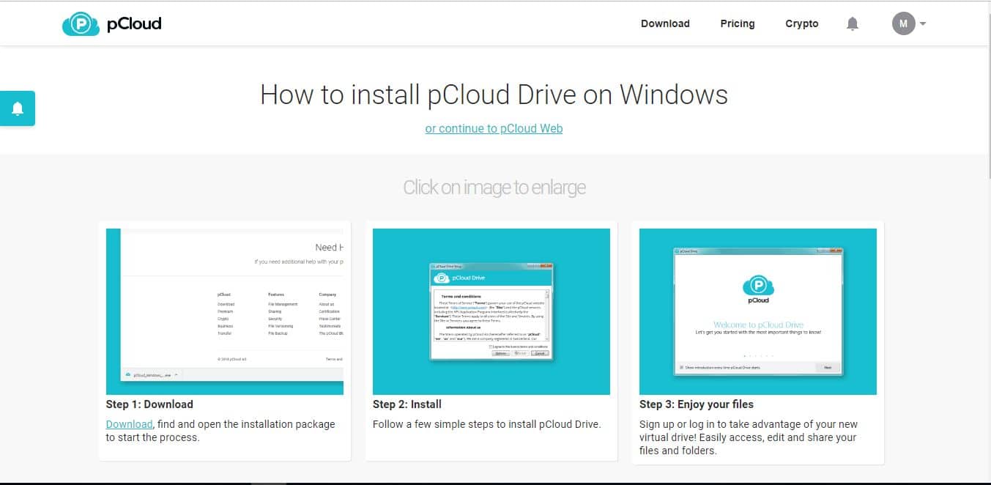
Task: Open the notifications bell in top navigation
Action: [852, 23]
